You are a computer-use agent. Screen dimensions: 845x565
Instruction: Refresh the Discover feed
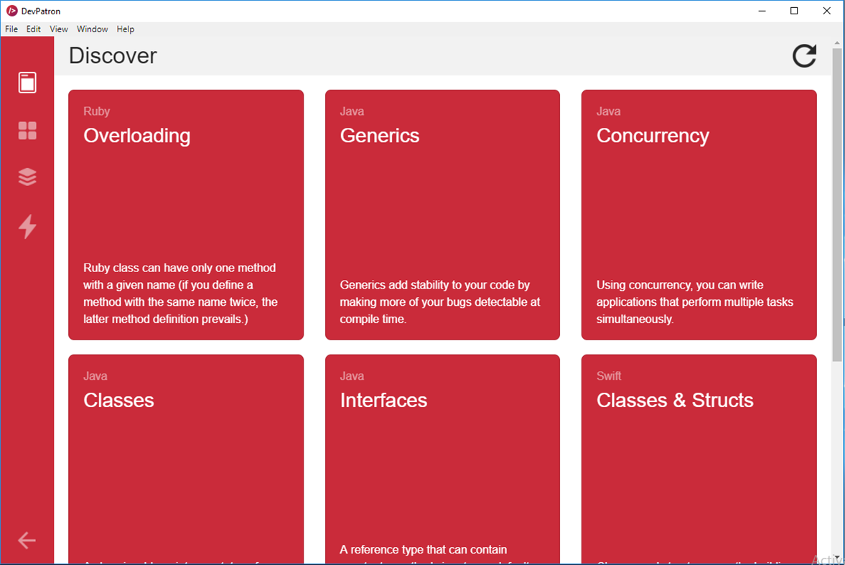pyautogui.click(x=804, y=55)
